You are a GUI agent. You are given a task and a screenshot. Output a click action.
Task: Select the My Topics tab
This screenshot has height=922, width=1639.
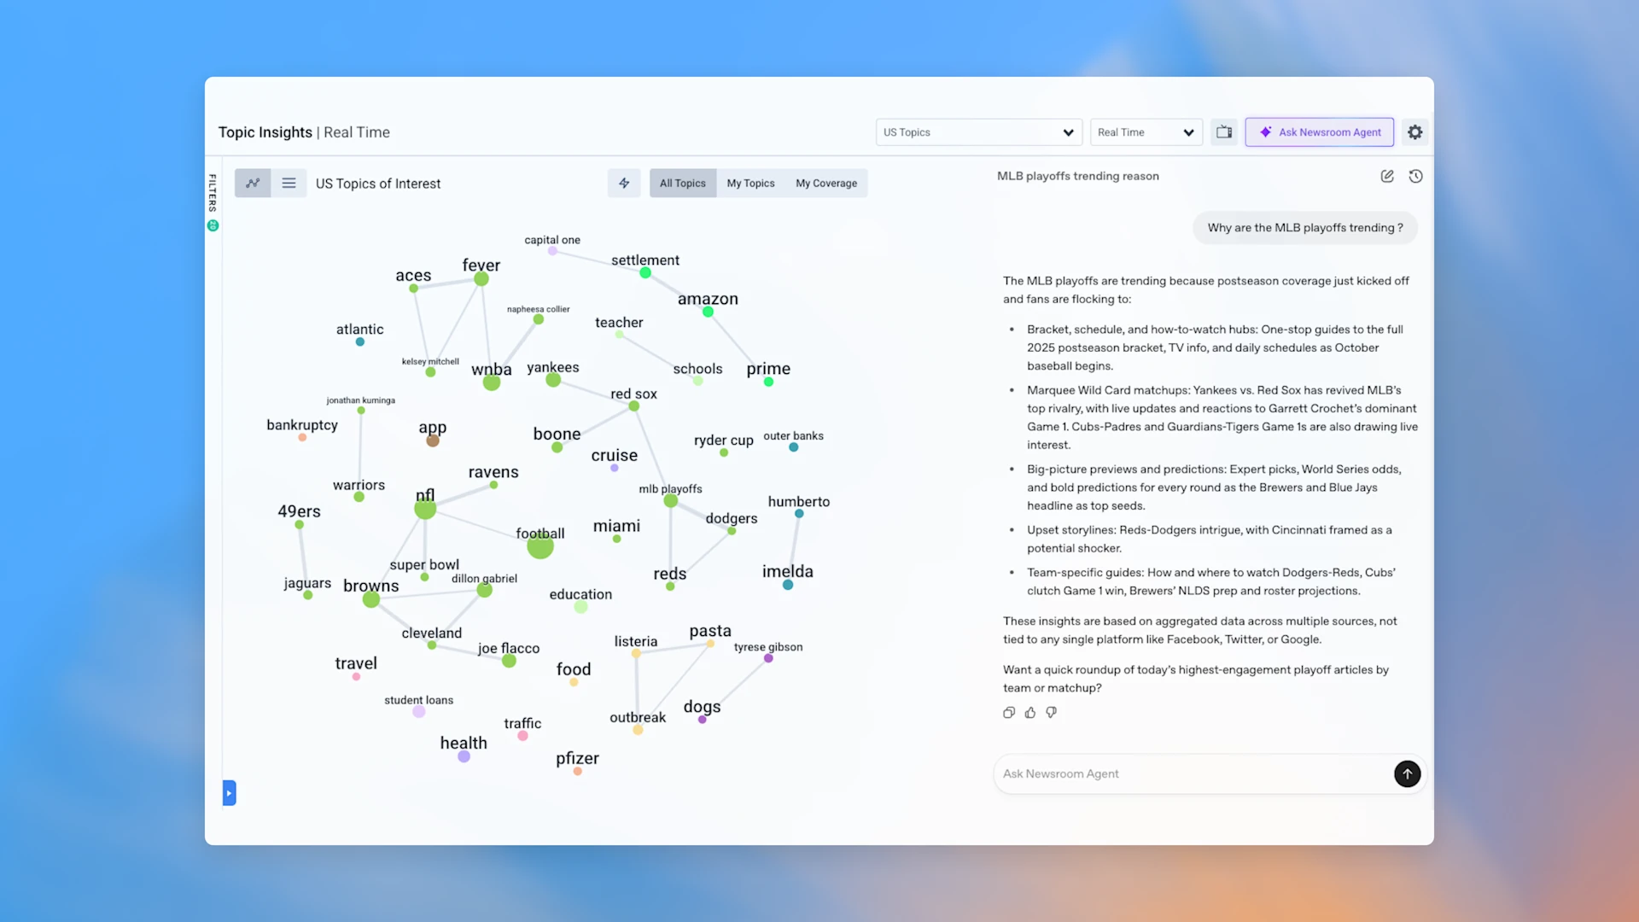pyautogui.click(x=750, y=183)
